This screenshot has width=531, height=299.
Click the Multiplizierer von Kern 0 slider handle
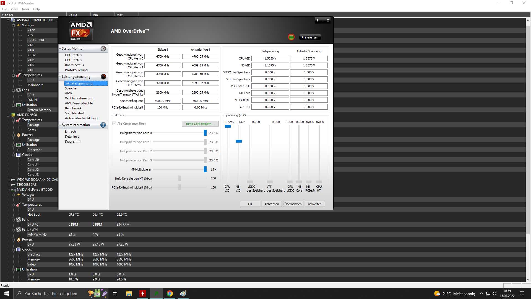pos(205,133)
